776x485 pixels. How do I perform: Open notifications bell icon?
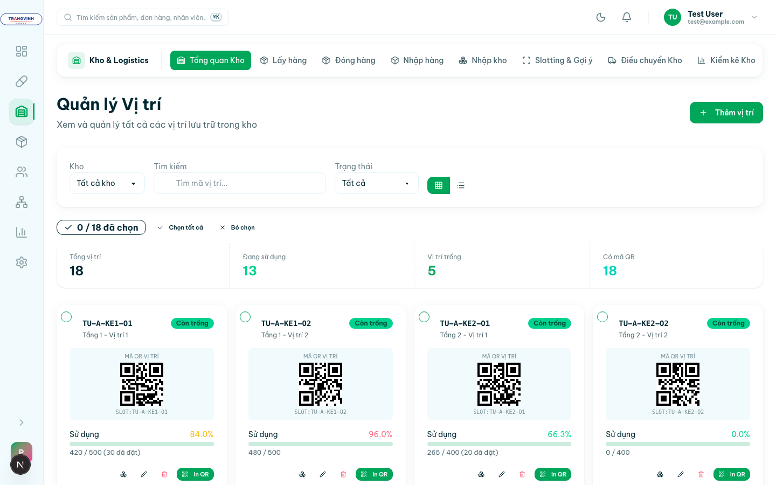(x=627, y=17)
